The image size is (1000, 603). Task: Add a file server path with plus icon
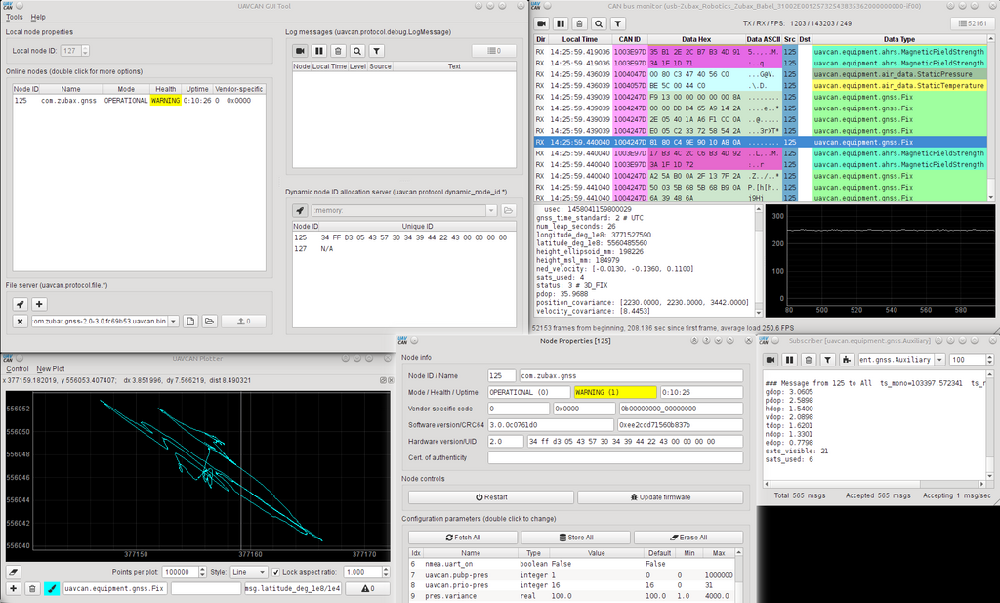pyautogui.click(x=39, y=304)
